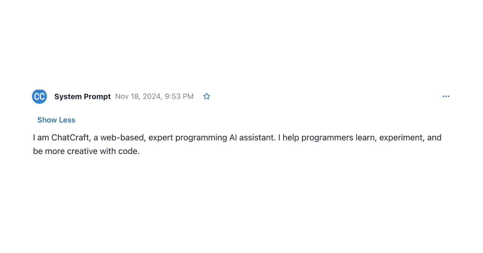The height and width of the screenshot is (253, 483).
Task: Click the System Prompt title
Action: click(82, 97)
